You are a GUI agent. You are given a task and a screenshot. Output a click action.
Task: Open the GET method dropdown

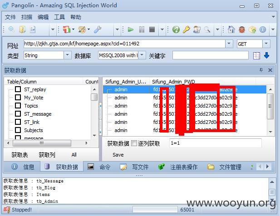pos(266,44)
